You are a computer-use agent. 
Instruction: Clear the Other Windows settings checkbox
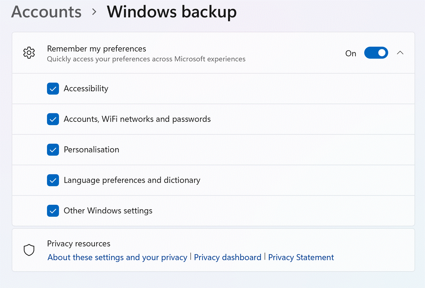click(53, 211)
